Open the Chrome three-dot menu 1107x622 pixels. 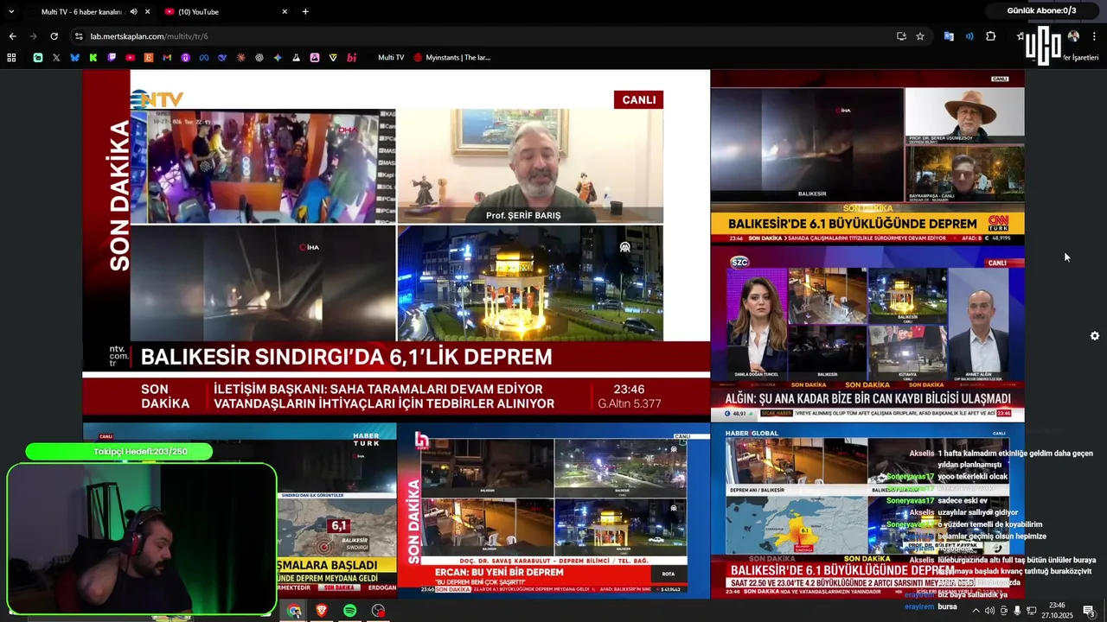click(x=1094, y=36)
